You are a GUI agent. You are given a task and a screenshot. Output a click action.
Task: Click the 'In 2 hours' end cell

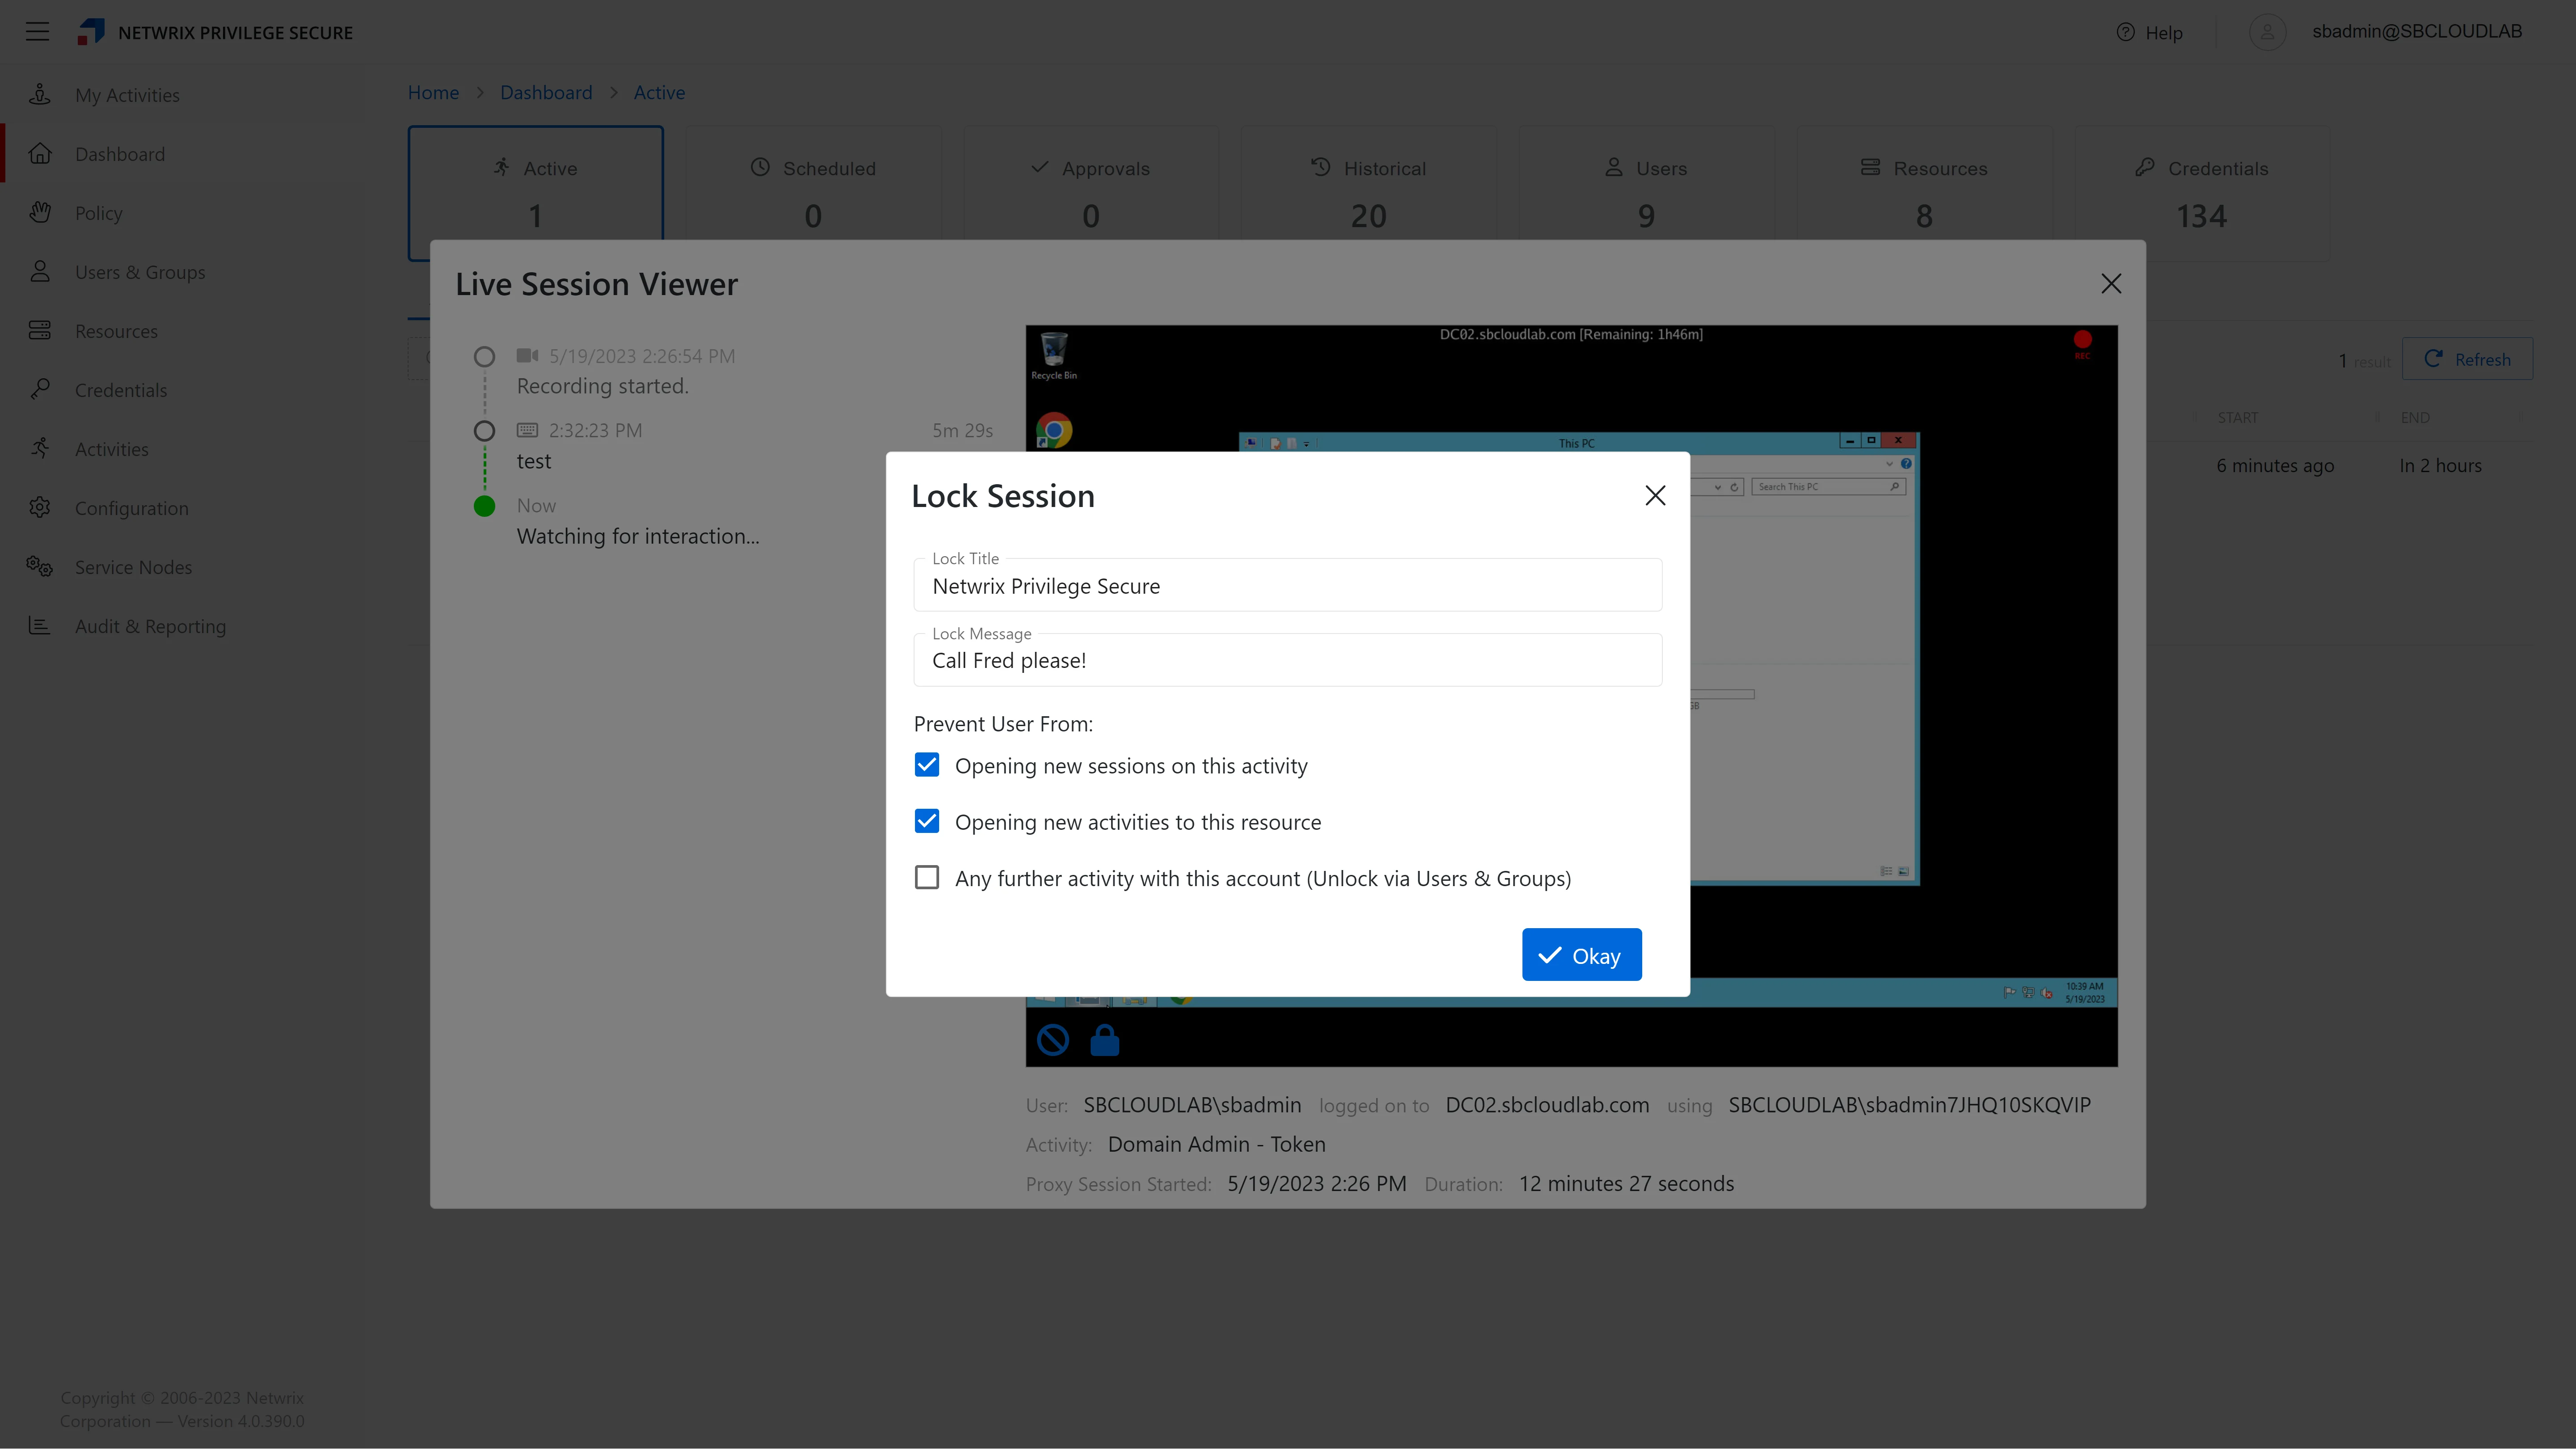click(x=2440, y=466)
